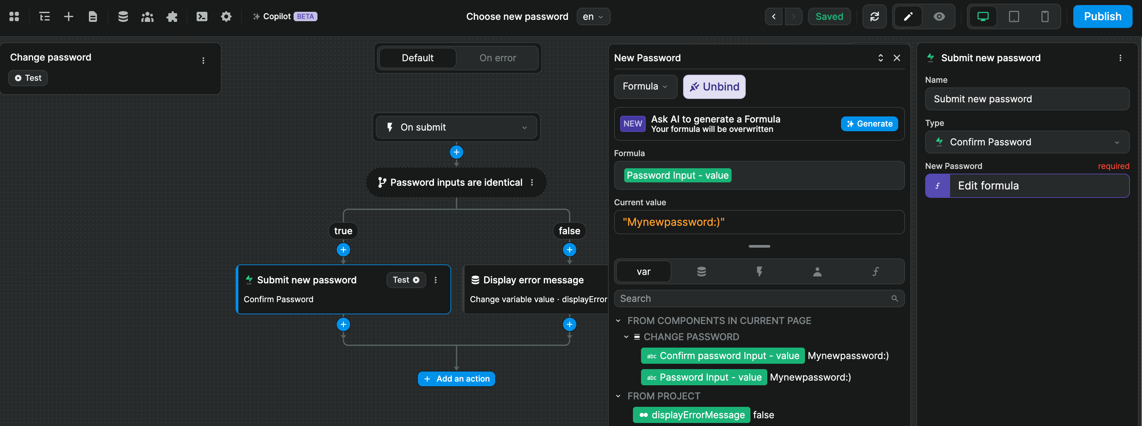This screenshot has height=426, width=1142.
Task: Open the On submit trigger dropdown
Action: click(x=456, y=127)
